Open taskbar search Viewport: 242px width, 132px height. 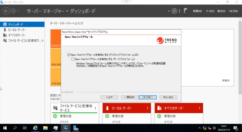click(15, 128)
